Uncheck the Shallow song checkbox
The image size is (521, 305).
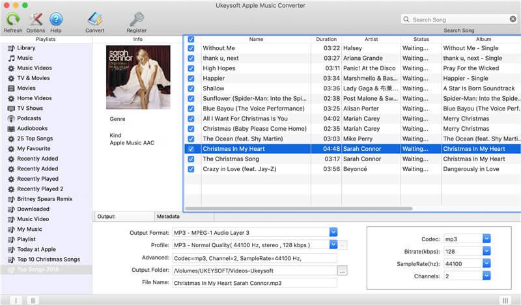coord(191,88)
